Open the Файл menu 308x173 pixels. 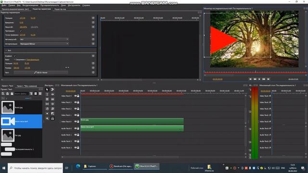click(x=4, y=5)
